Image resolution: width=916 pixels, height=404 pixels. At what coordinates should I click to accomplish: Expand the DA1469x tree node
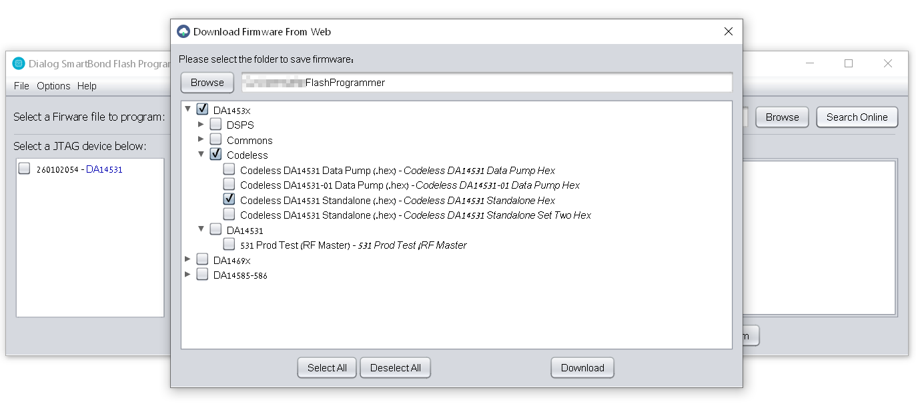click(x=188, y=259)
